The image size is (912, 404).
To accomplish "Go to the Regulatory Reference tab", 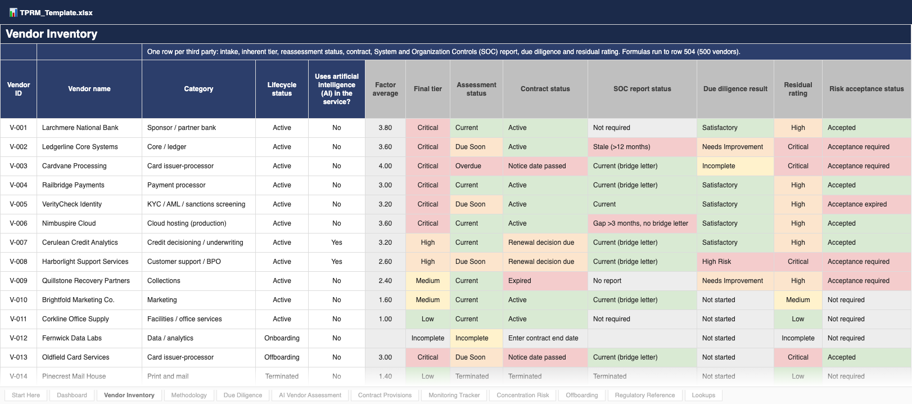I will tap(645, 395).
